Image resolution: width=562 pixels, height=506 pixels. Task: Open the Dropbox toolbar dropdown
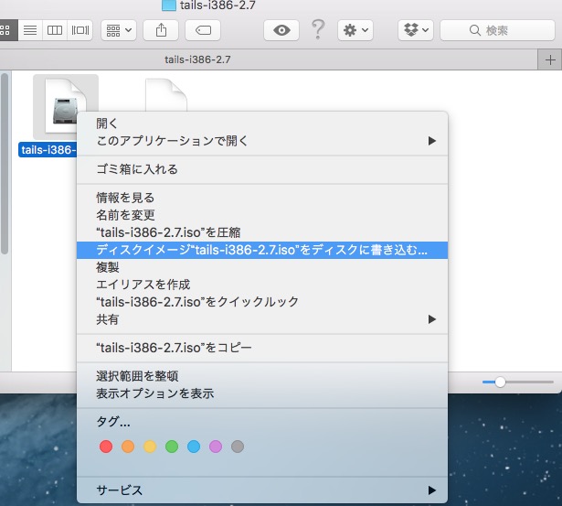[x=415, y=30]
